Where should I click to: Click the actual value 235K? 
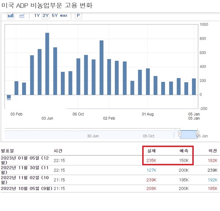151,161
